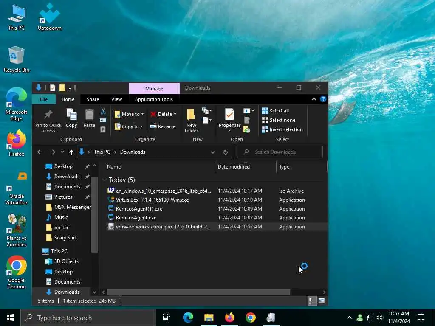Open the Help question mark icon
The width and height of the screenshot is (435, 326).
click(x=323, y=99)
